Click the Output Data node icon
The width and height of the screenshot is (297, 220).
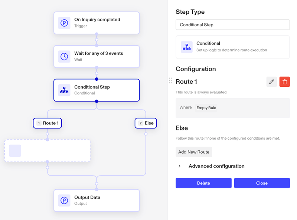(64, 200)
